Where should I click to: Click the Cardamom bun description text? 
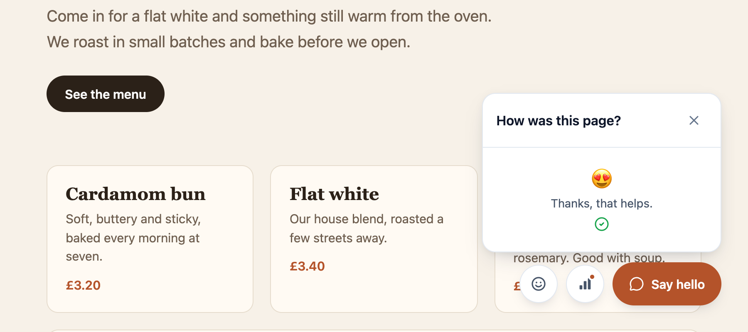click(x=133, y=238)
